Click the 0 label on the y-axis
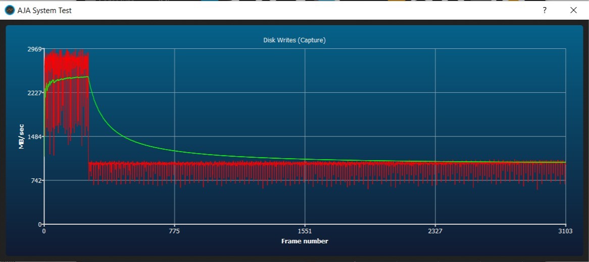Image resolution: width=589 pixels, height=262 pixels. [x=39, y=224]
